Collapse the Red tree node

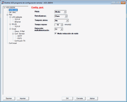click(7, 15)
